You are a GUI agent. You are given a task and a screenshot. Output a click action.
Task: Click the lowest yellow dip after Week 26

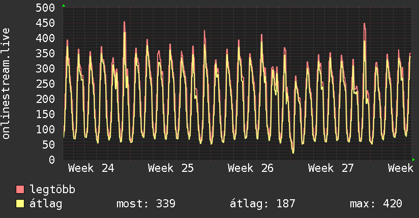point(293,152)
